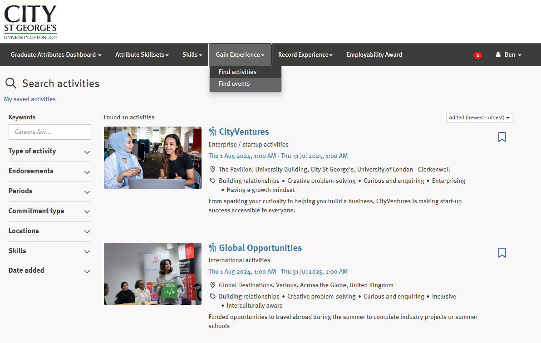The width and height of the screenshot is (541, 343).
Task: Click the tag icon in Global Opportunities skills
Action: point(213,296)
